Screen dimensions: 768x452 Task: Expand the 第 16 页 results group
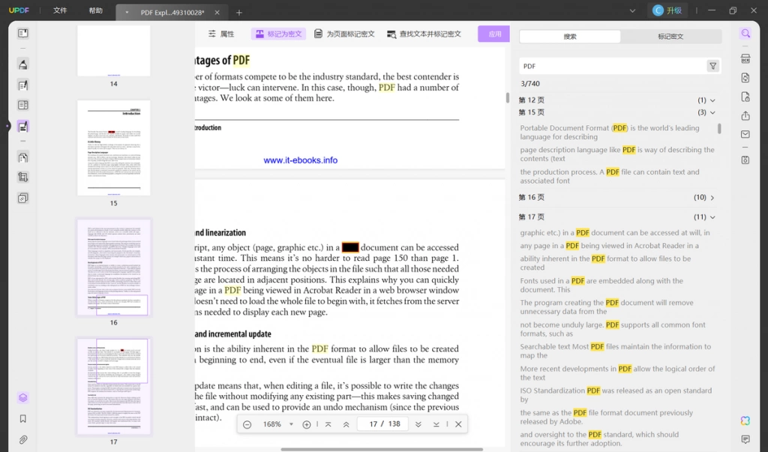(x=712, y=198)
